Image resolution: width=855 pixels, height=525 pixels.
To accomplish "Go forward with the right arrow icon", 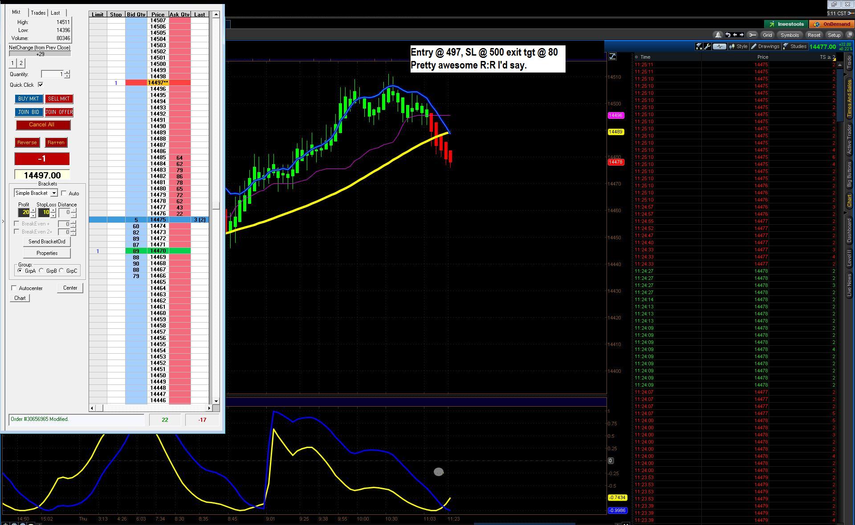I will point(741,35).
